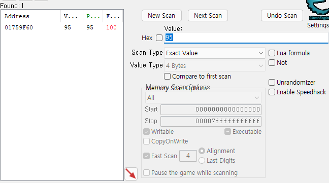Check the CopyOnWrite option
The image size is (329, 183).
point(146,141)
